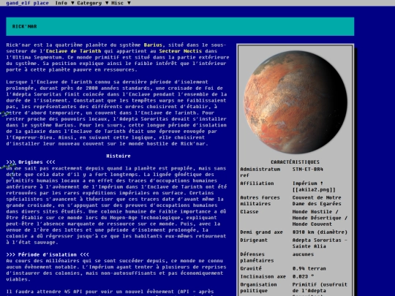
Task: Click the Impérium affiliation value
Action: click(x=307, y=183)
